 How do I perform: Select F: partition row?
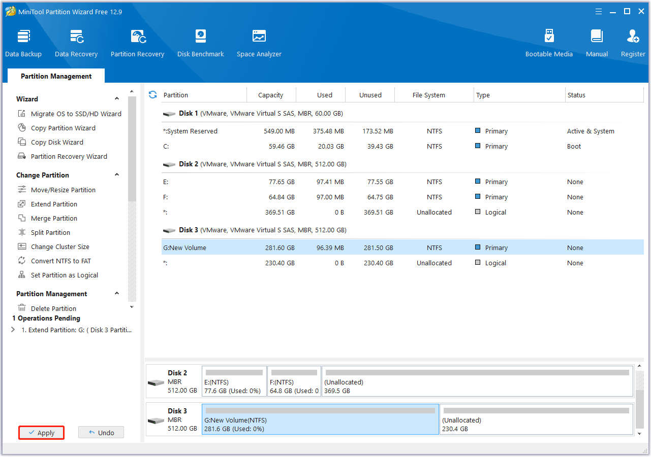pyautogui.click(x=402, y=197)
